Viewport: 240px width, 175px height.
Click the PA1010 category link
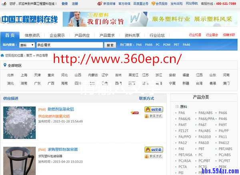click(x=205, y=137)
